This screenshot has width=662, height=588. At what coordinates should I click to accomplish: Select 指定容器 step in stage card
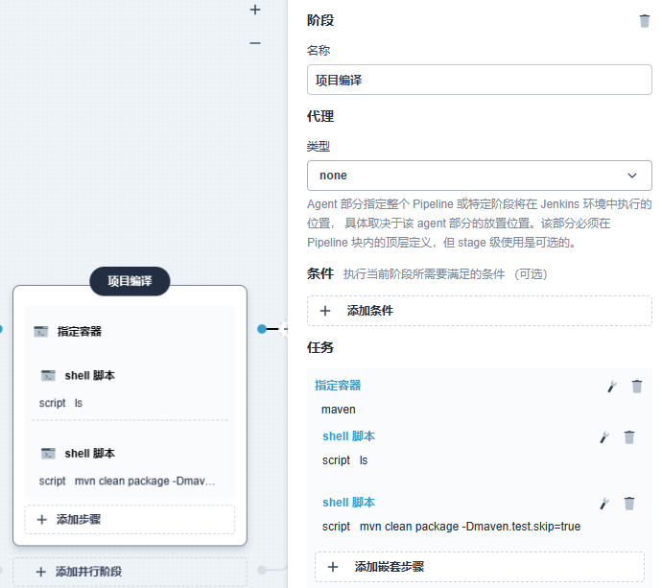click(x=80, y=331)
